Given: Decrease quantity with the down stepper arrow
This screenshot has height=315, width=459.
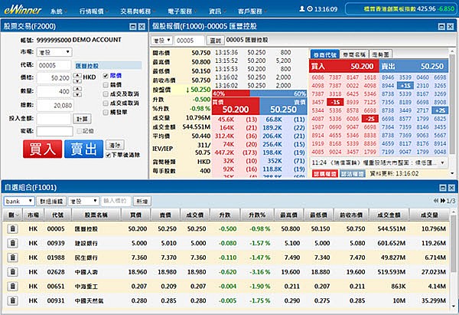Looking at the screenshot, I should [x=77, y=94].
